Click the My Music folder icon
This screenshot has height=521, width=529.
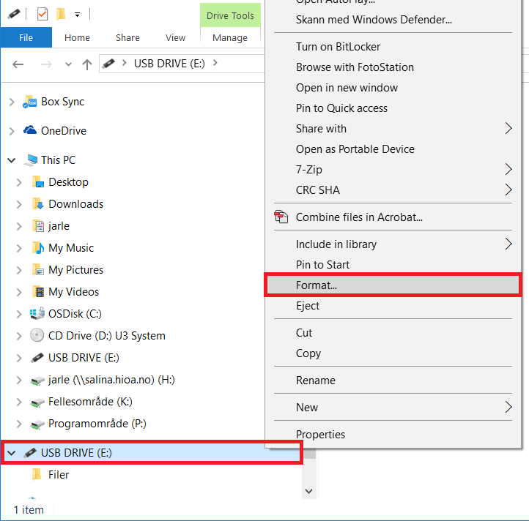38,247
